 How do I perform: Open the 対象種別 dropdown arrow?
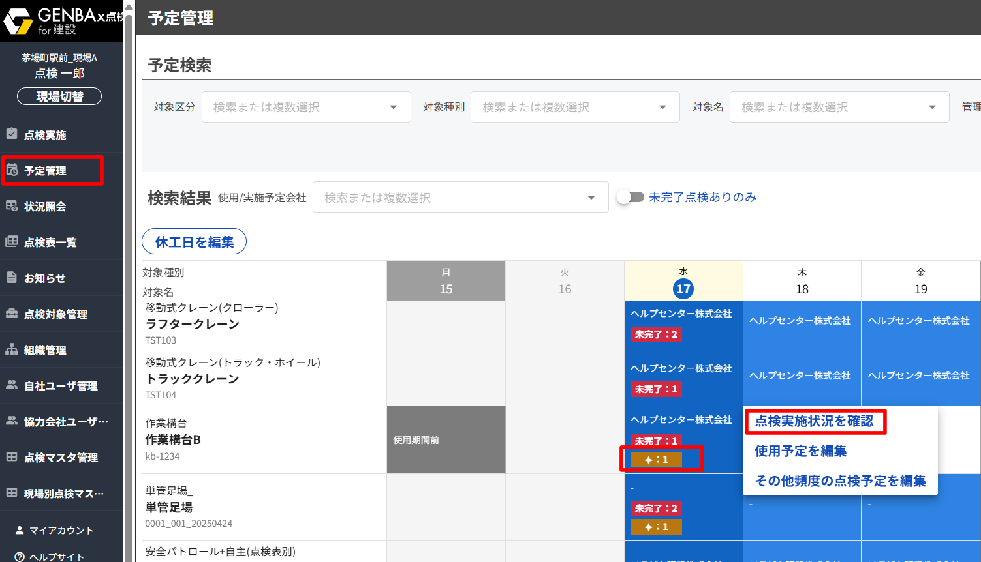(662, 107)
